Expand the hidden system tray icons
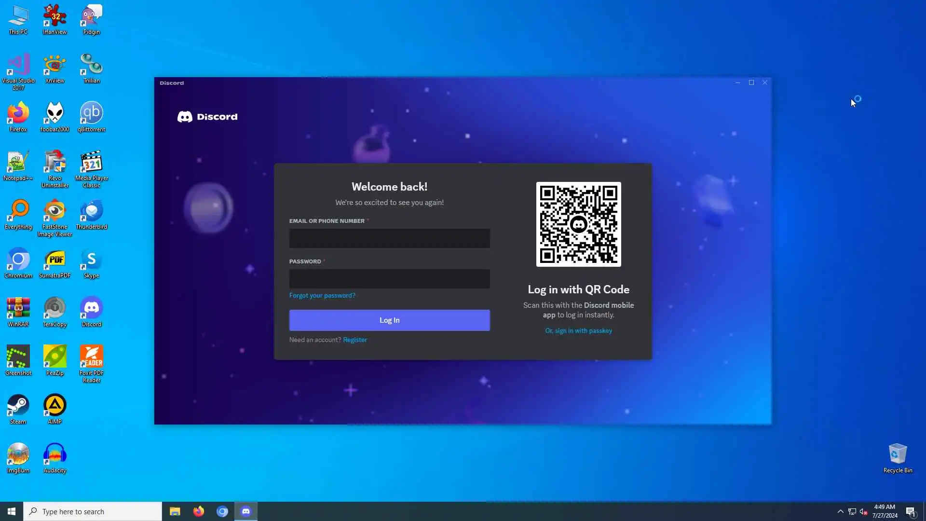This screenshot has width=926, height=521. [x=840, y=511]
